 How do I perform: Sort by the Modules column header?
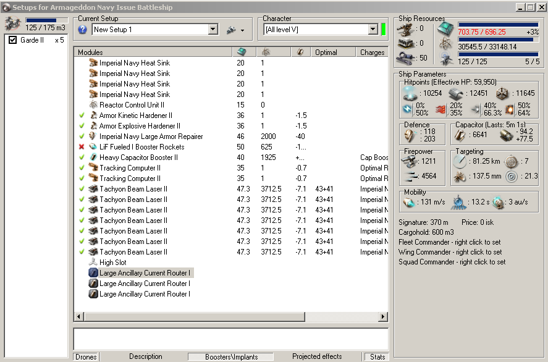coord(153,52)
